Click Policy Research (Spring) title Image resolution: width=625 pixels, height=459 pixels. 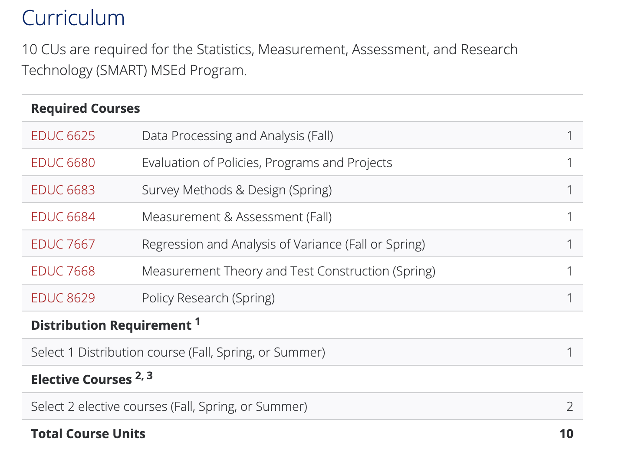pos(208,298)
